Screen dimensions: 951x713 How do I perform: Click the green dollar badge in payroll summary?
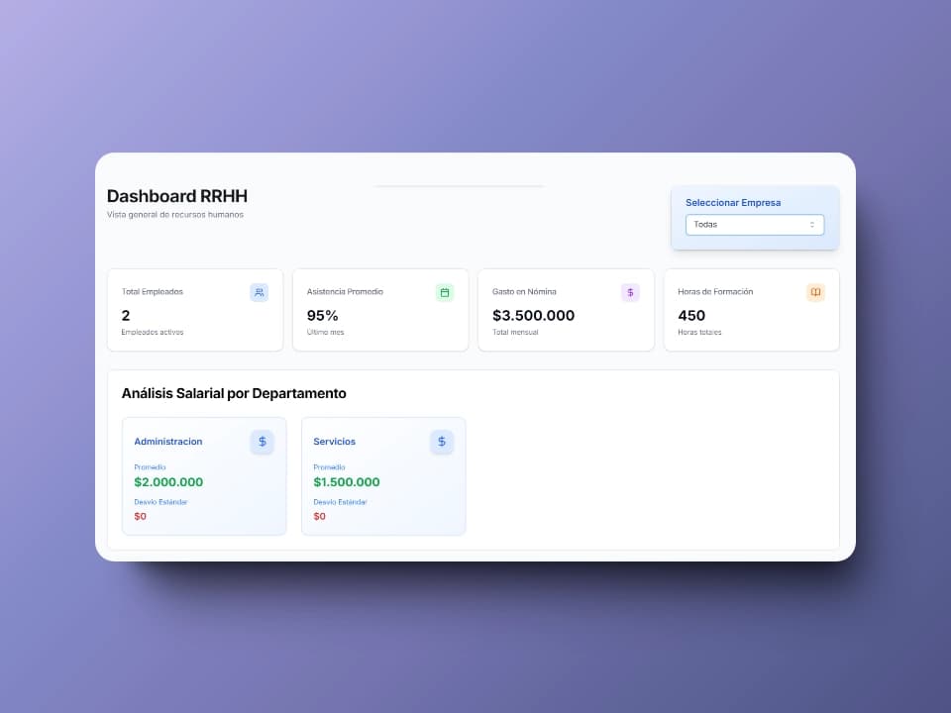point(629,292)
